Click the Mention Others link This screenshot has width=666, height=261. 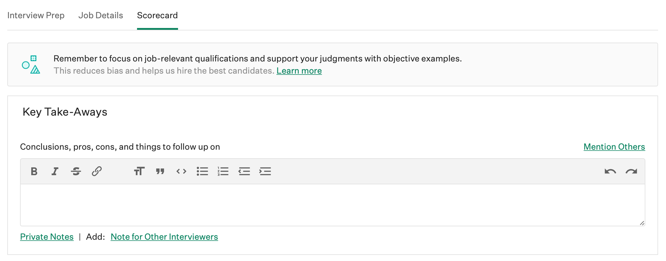614,147
